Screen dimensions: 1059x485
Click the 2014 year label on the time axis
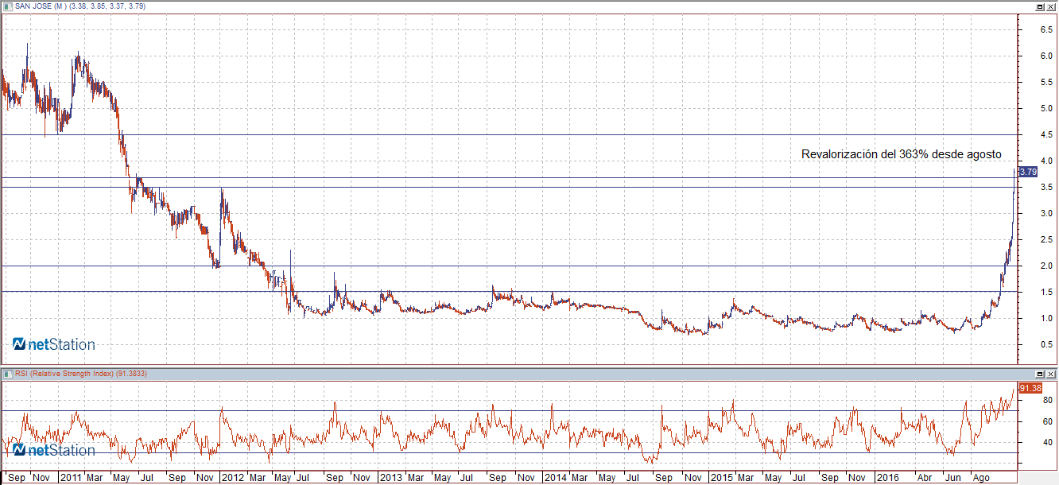(554, 478)
